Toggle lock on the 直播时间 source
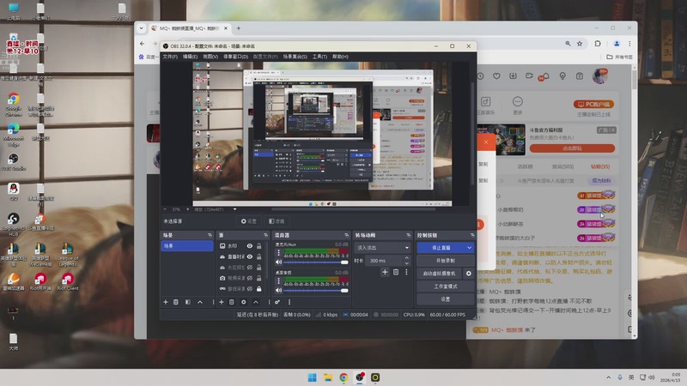 (x=259, y=256)
